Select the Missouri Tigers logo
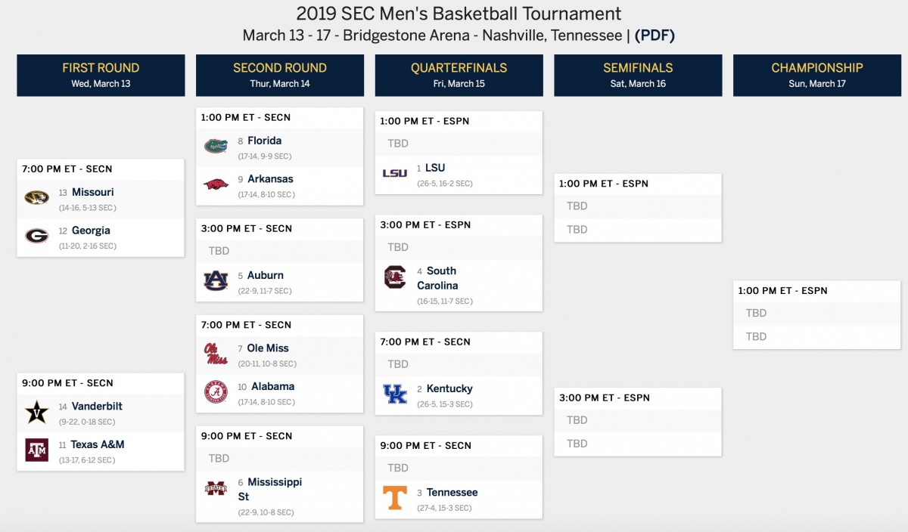 (36, 197)
